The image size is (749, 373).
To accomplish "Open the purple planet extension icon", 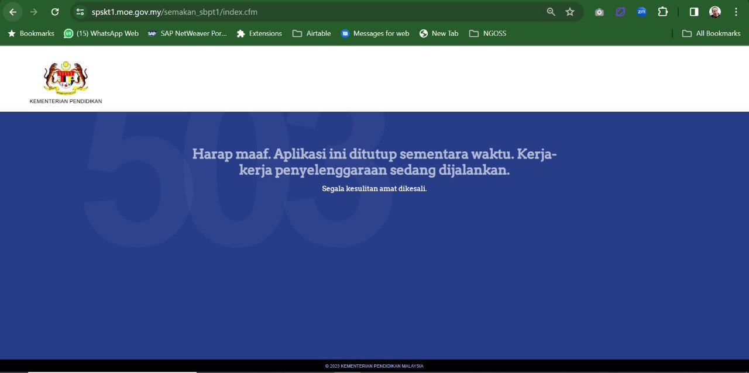I will (x=620, y=12).
